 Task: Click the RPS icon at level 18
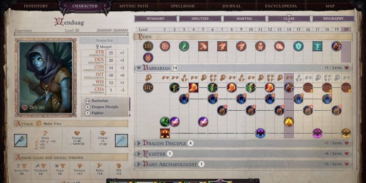click(x=327, y=87)
